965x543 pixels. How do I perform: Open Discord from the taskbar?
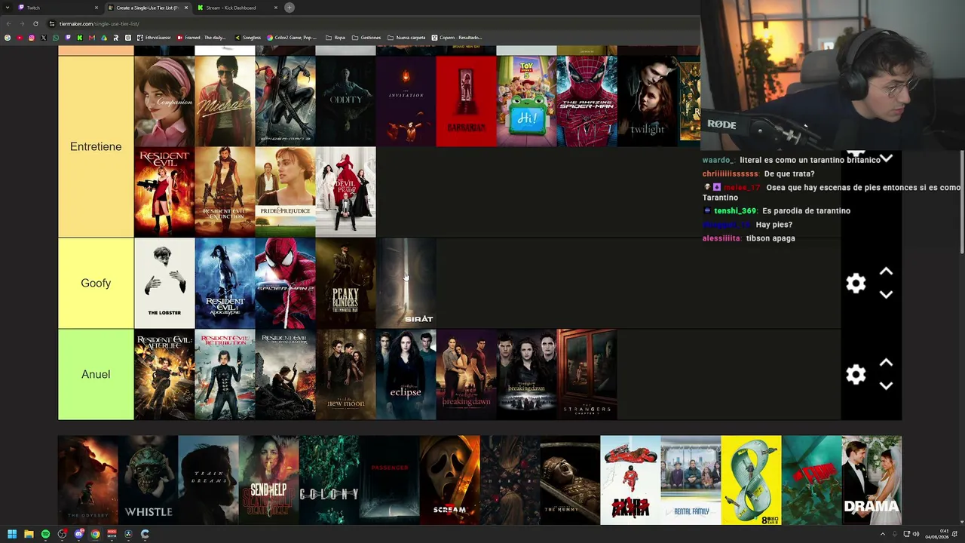78,534
